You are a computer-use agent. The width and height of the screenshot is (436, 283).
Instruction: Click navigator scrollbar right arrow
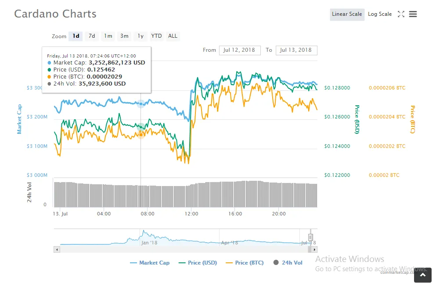314,249
